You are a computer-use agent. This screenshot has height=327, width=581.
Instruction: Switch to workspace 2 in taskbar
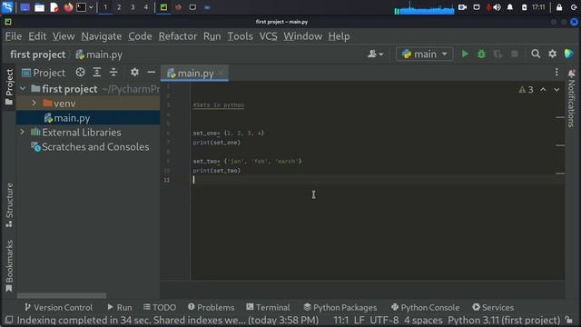[119, 7]
